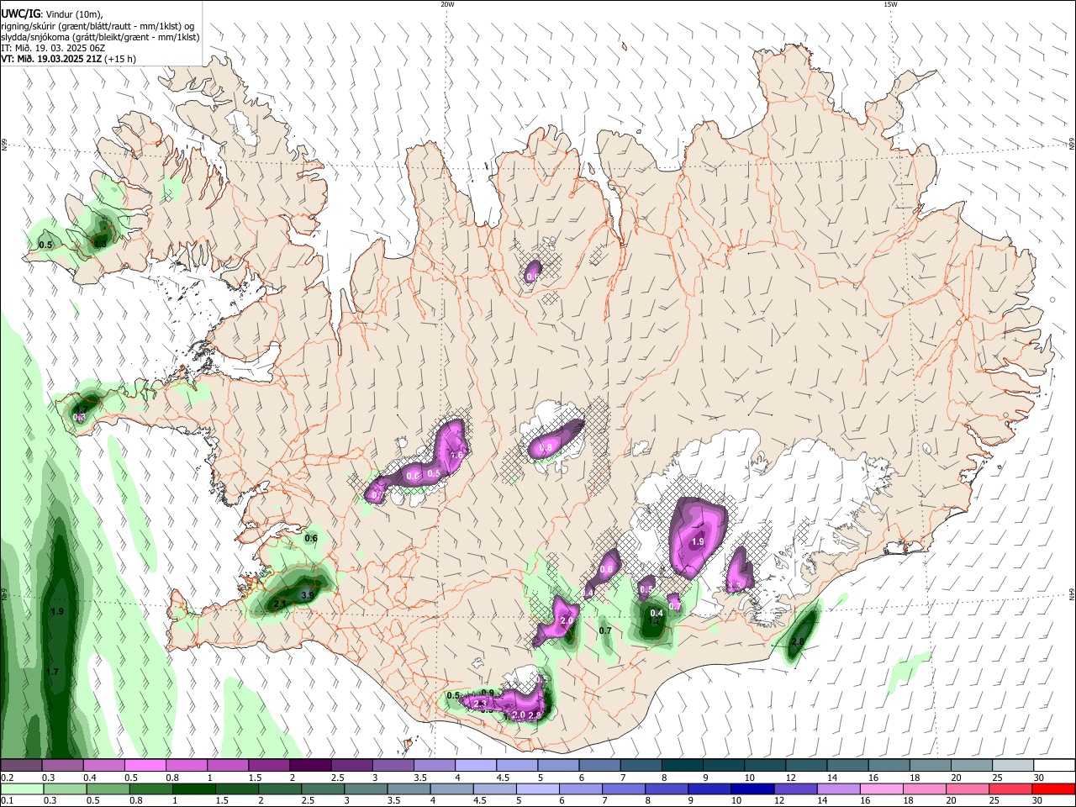The width and height of the screenshot is (1076, 807).
Task: Select the top-row lavender swatch between 4 and 4.5
Action: [x=475, y=766]
